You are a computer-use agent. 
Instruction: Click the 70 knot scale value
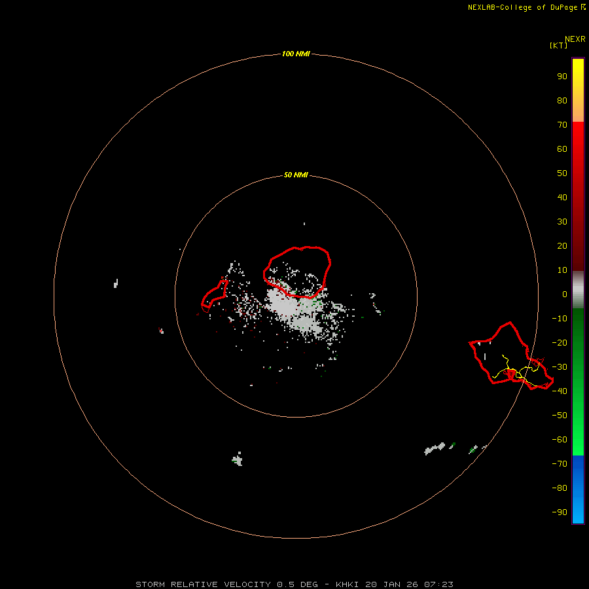coord(562,125)
